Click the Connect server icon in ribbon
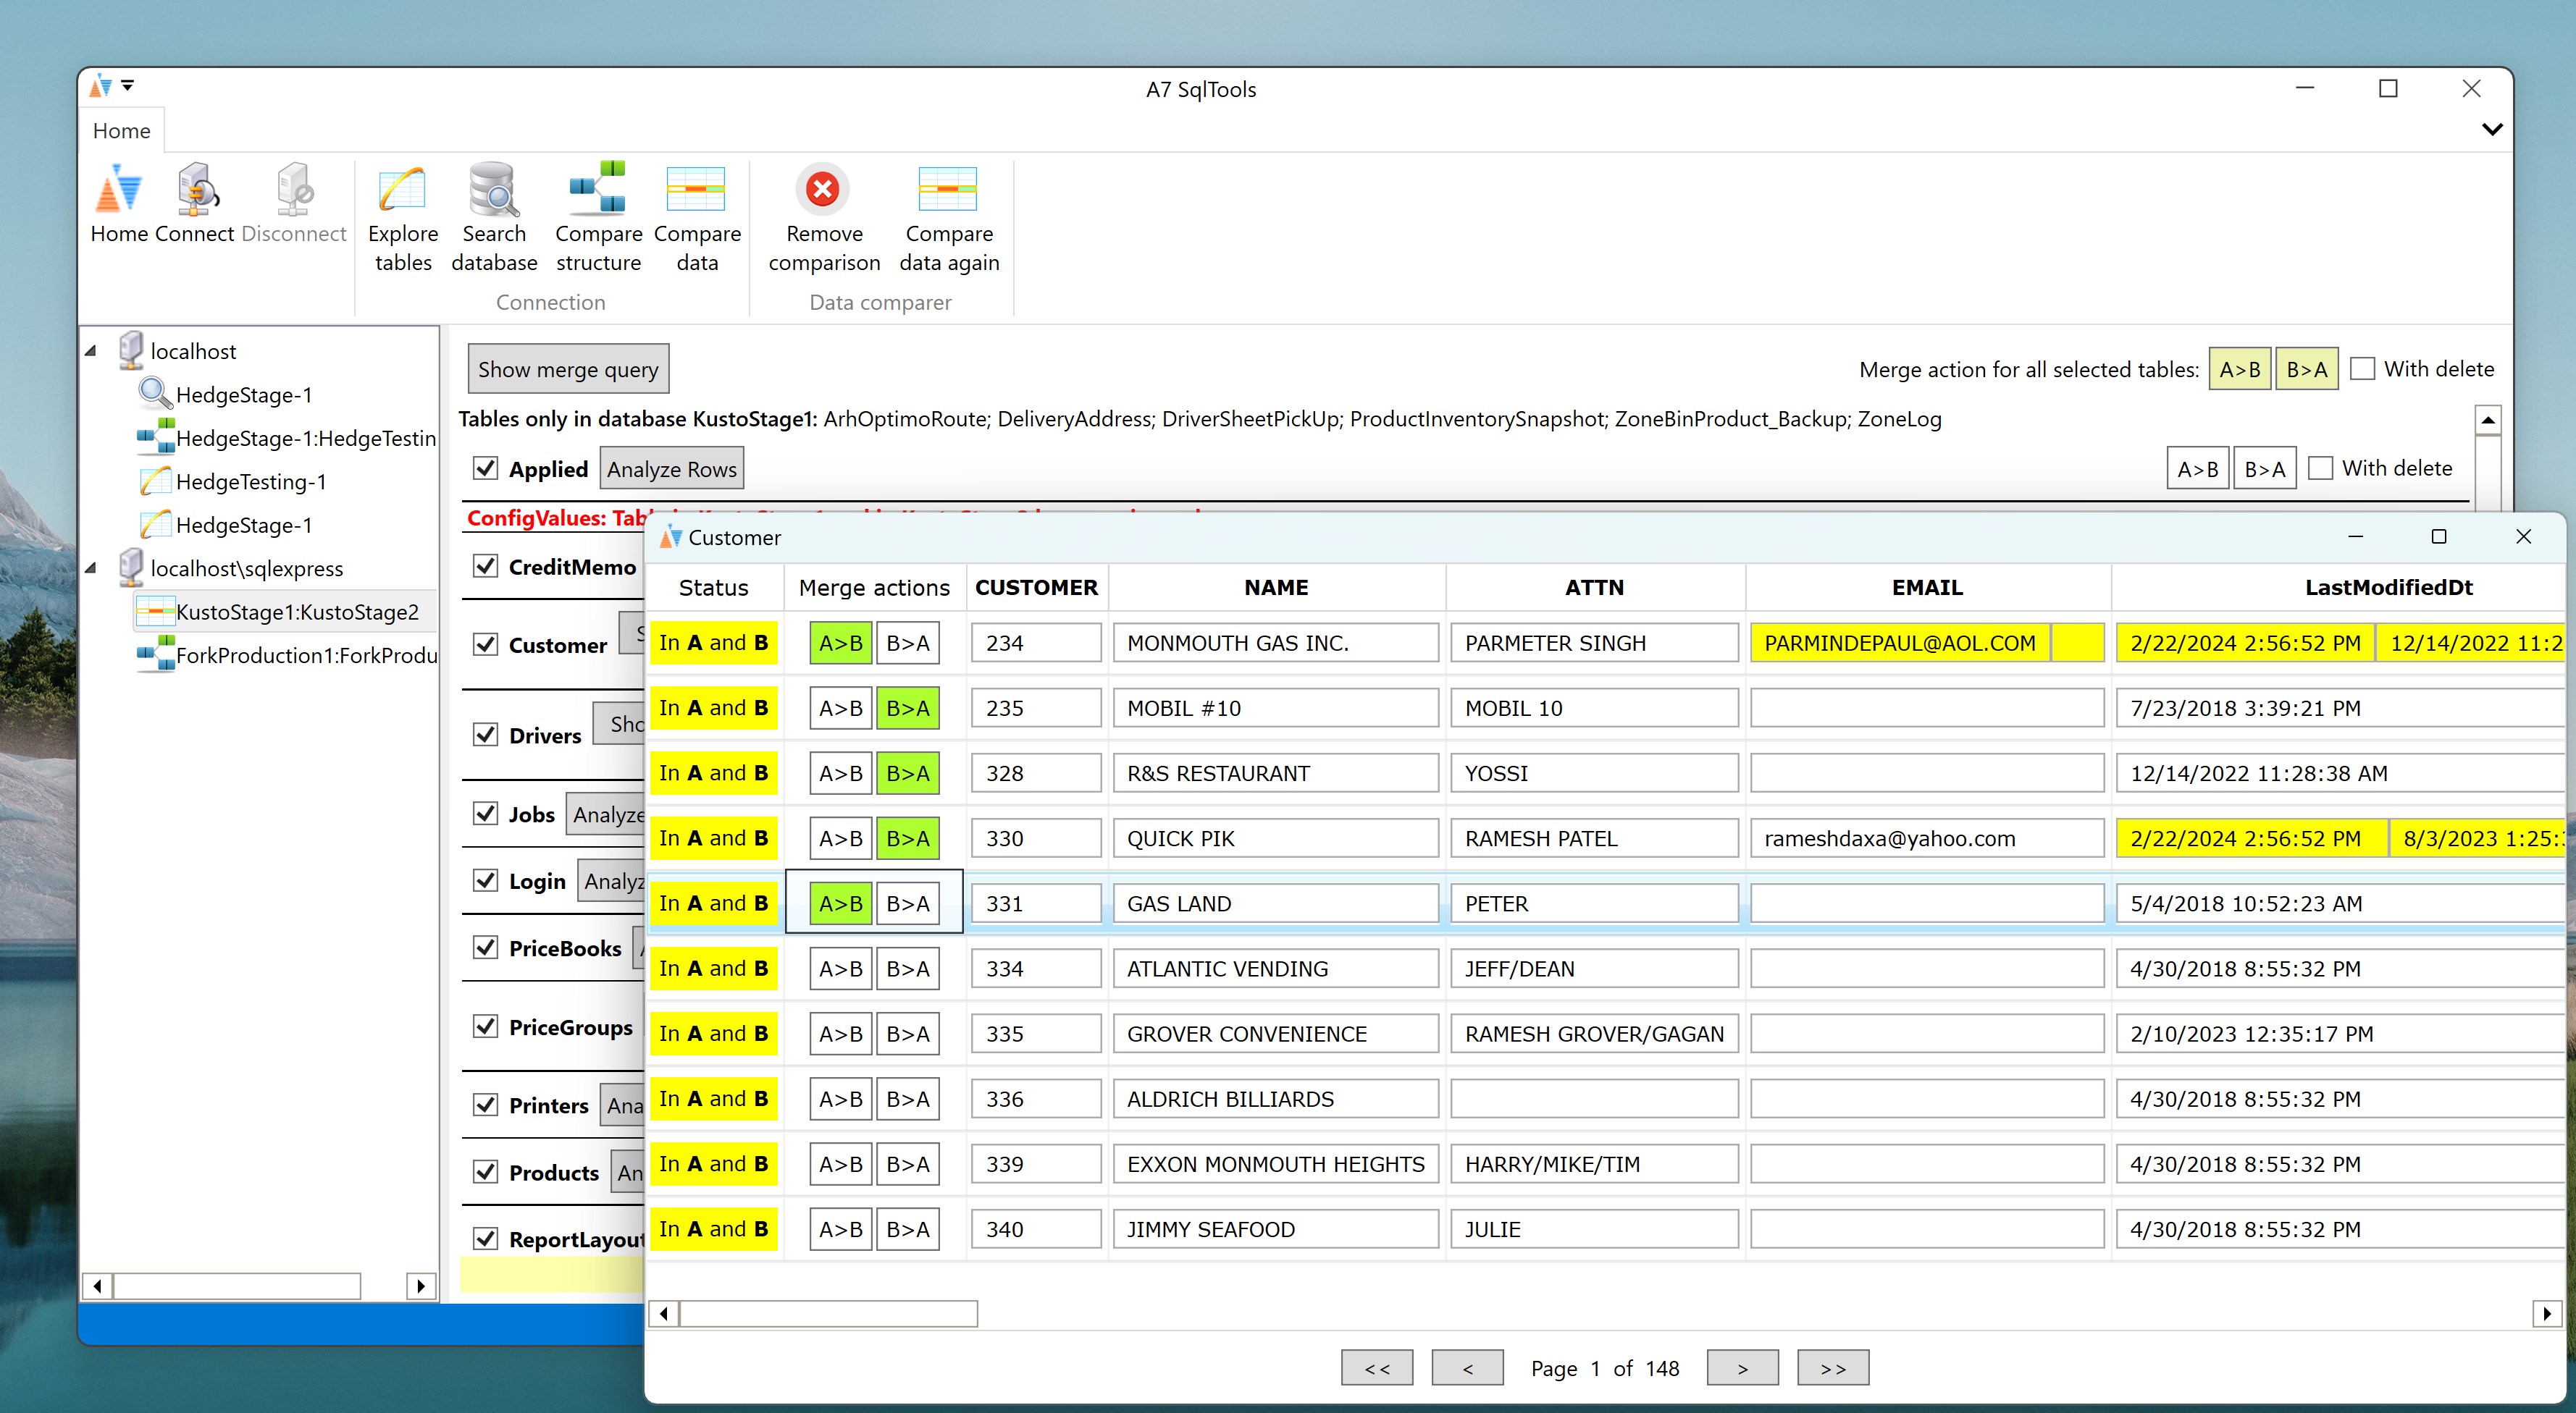The height and width of the screenshot is (1413, 2576). coord(196,191)
